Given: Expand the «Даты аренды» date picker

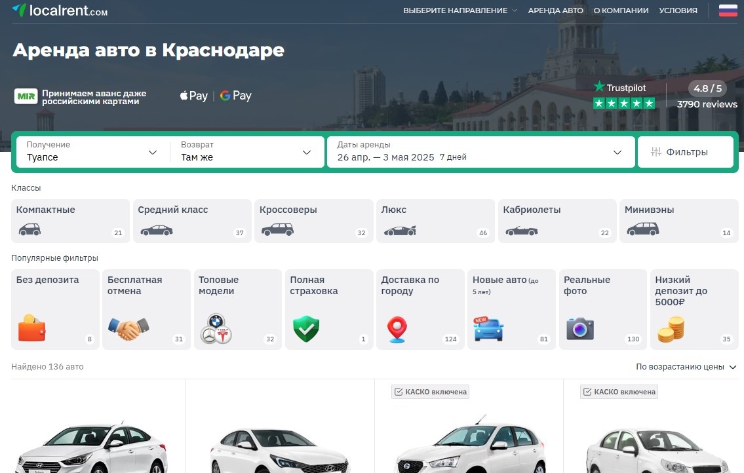Looking at the screenshot, I should (480, 151).
